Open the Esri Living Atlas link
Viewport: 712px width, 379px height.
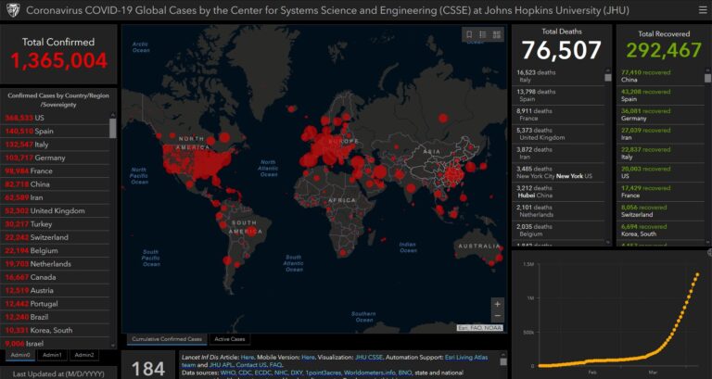[x=466, y=358]
